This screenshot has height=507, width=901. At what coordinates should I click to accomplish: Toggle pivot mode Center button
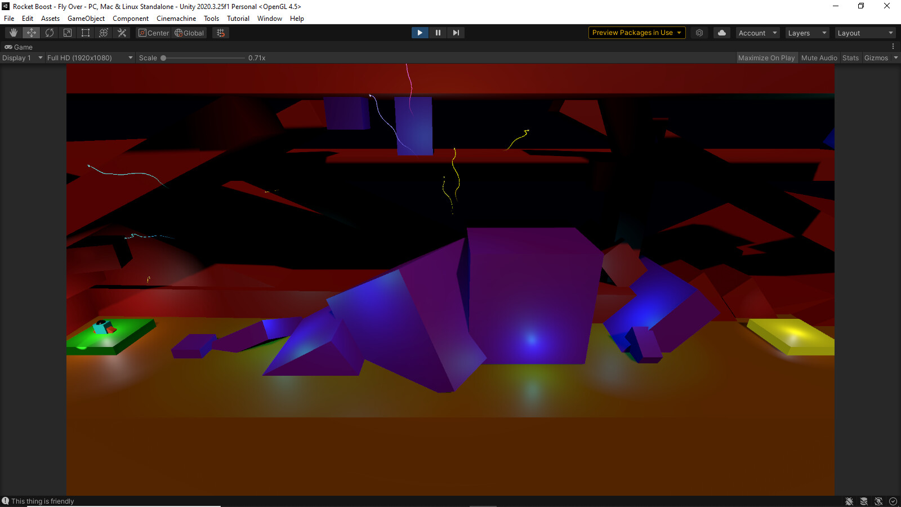pos(154,33)
